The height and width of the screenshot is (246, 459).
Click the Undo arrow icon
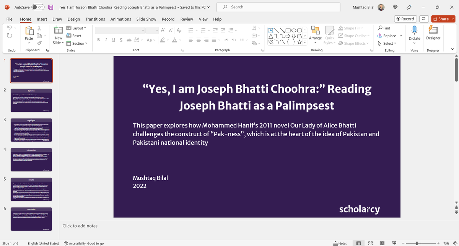pyautogui.click(x=10, y=28)
